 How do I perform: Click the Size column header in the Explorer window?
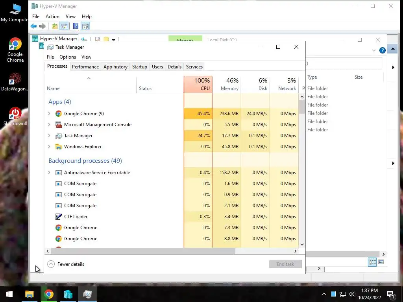click(x=368, y=77)
